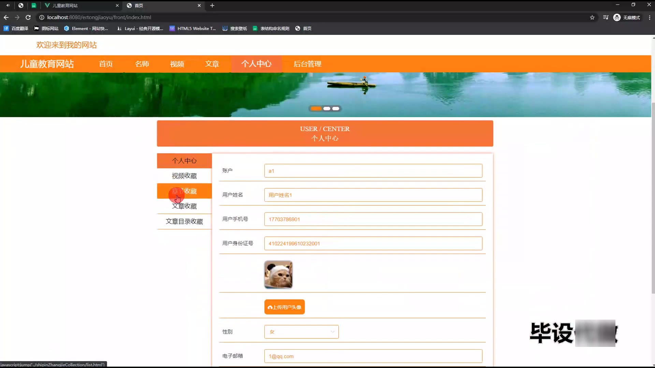Click the 电子邮箱 input field
This screenshot has width=655, height=368.
point(373,356)
